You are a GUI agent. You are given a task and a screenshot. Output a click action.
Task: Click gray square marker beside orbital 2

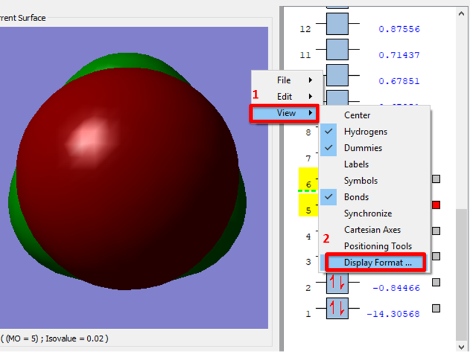click(x=436, y=283)
